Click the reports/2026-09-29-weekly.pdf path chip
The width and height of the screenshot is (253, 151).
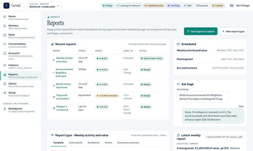point(225,137)
